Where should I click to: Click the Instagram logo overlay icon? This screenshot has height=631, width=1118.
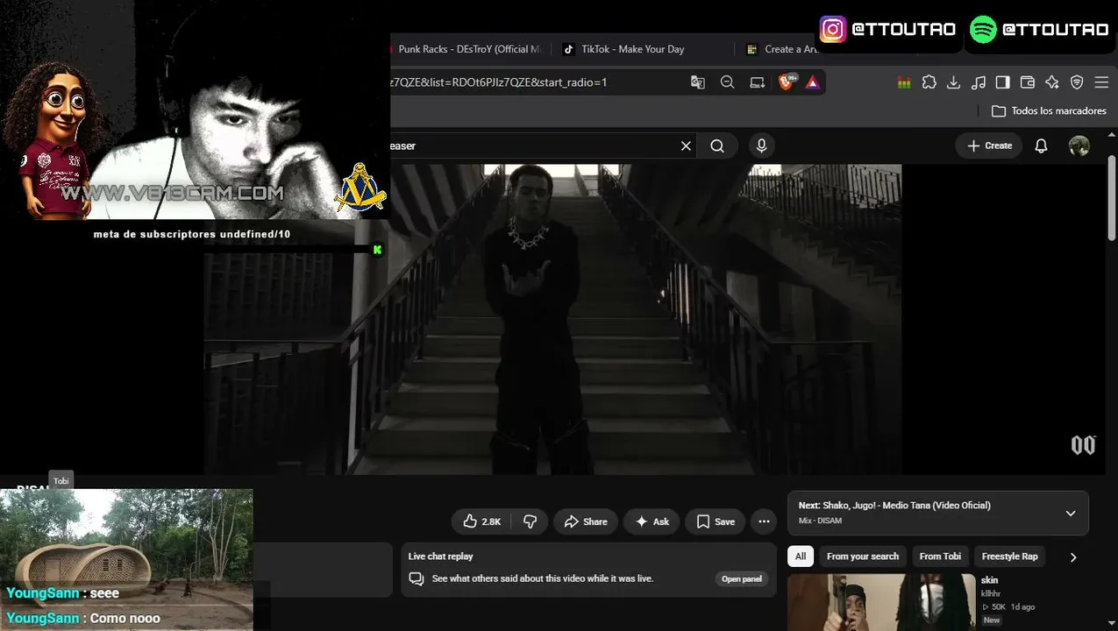833,29
